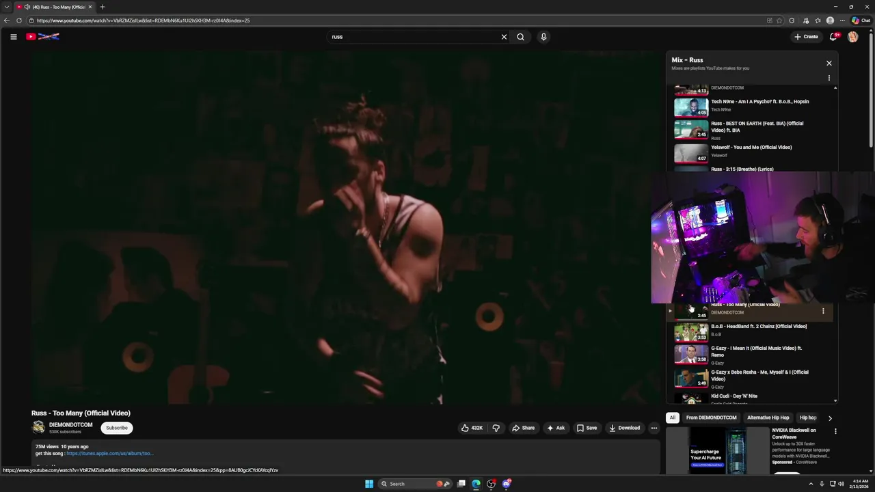The height and width of the screenshot is (492, 875).
Task: Open Mix playlist three-dot options menu
Action: point(829,78)
